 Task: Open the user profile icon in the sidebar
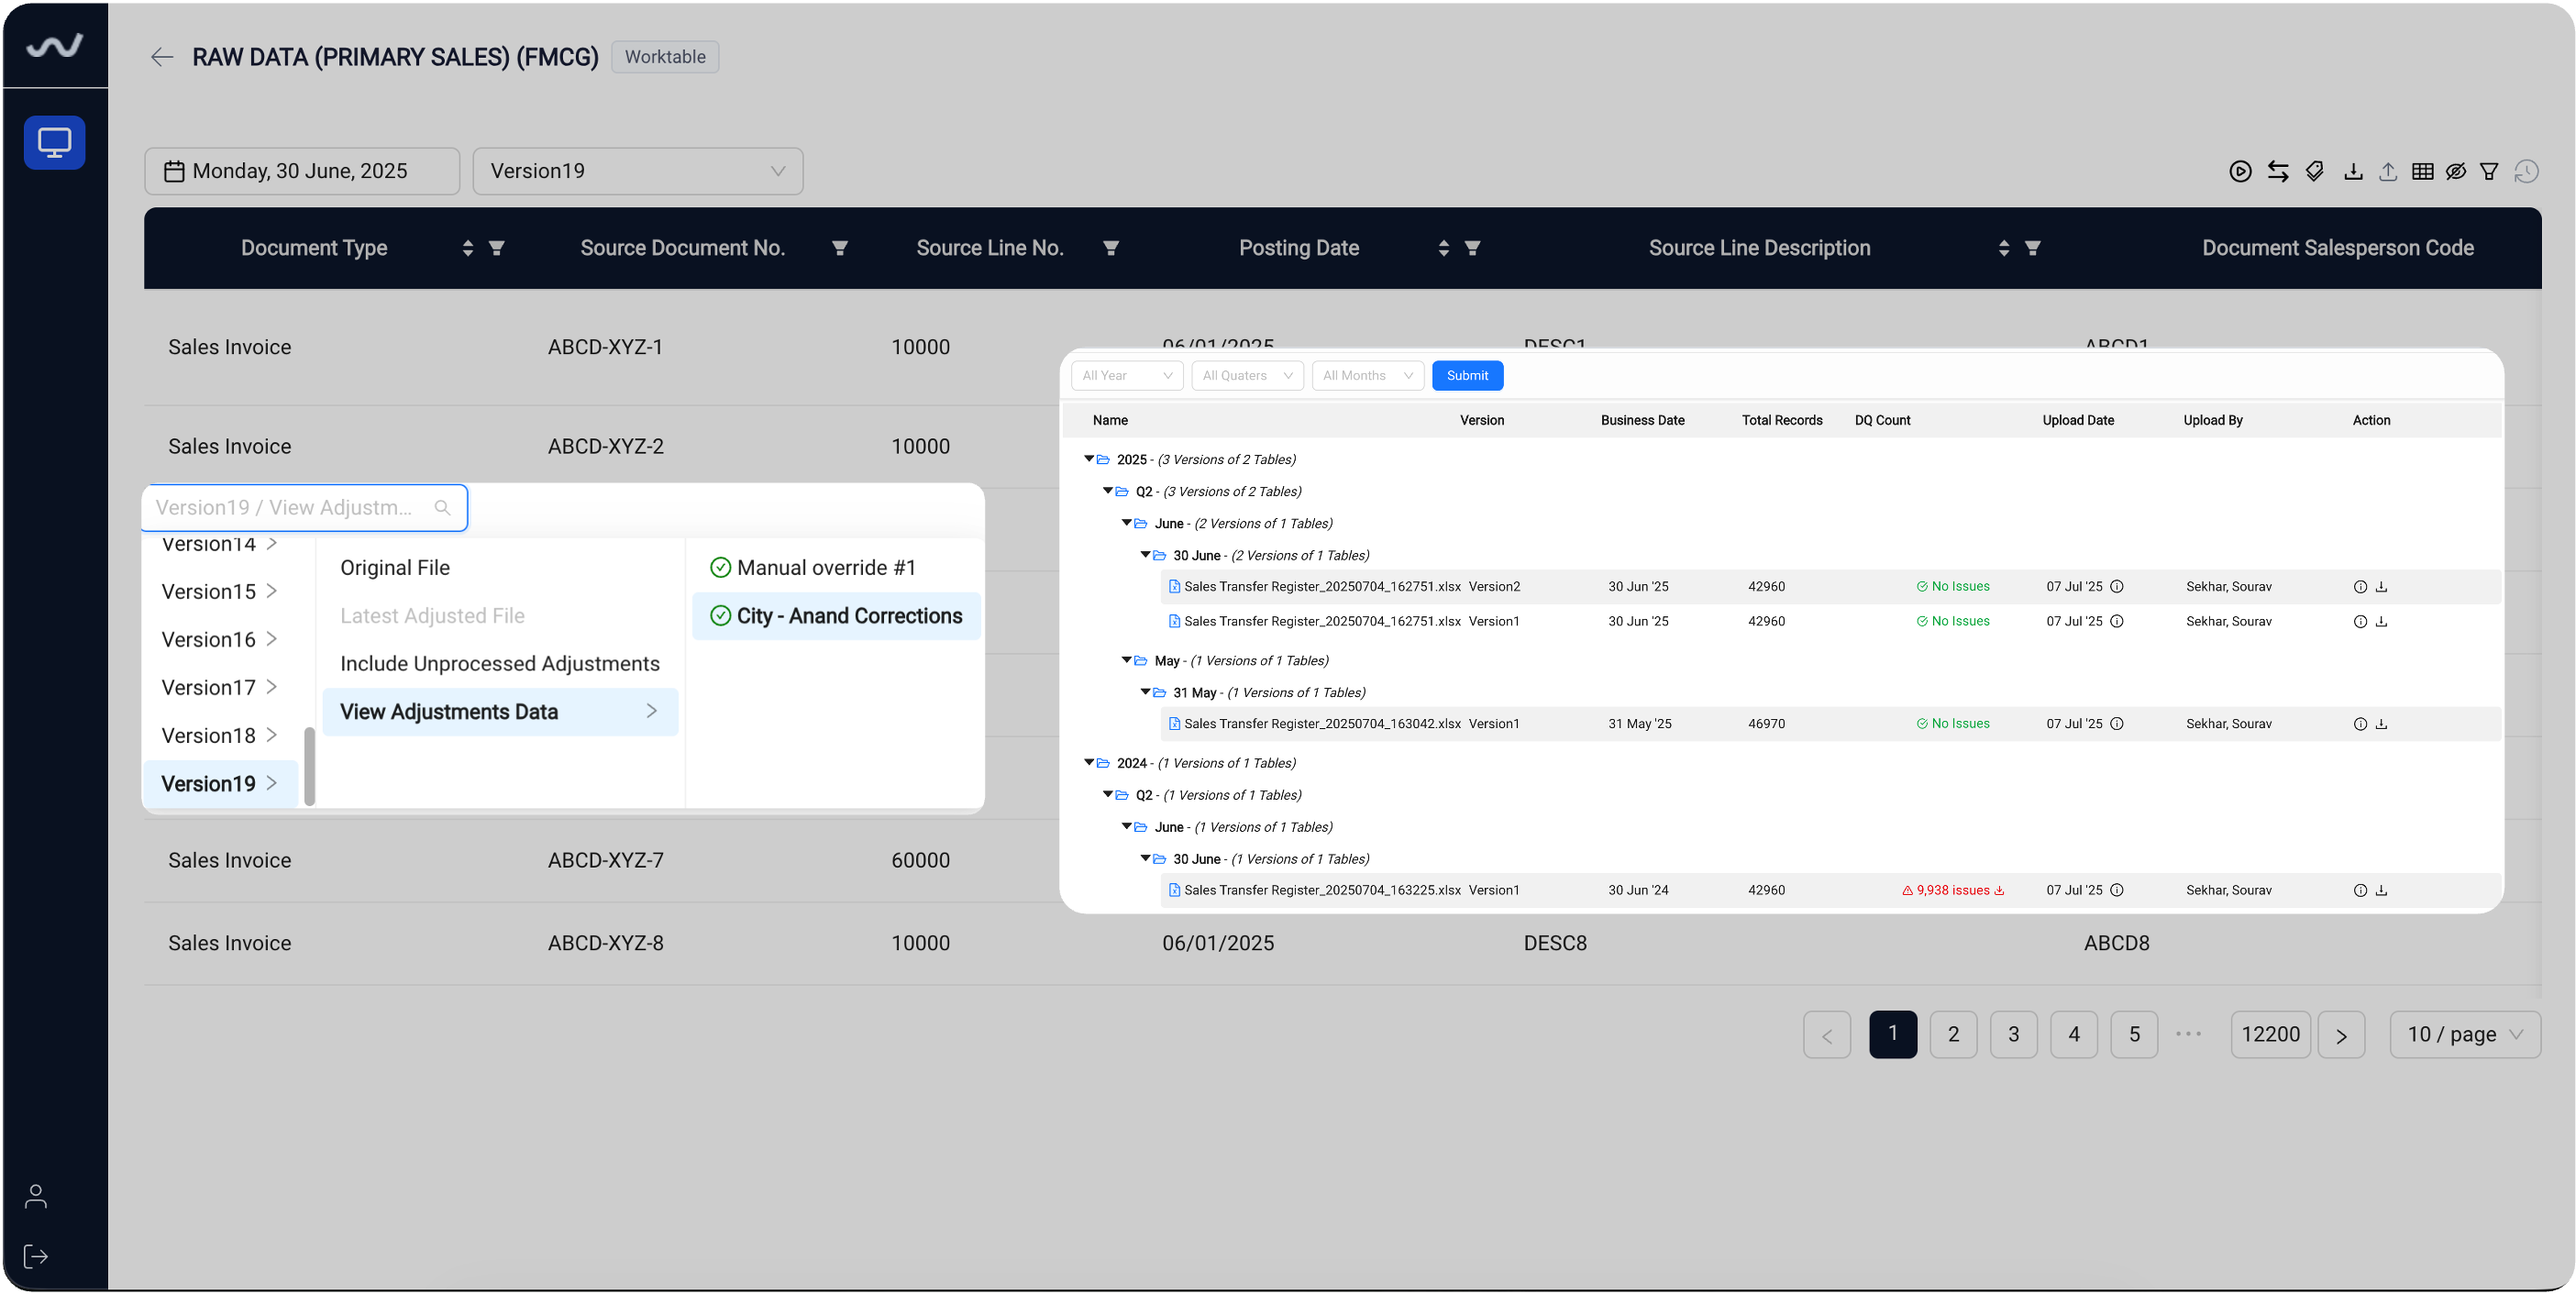point(36,1196)
